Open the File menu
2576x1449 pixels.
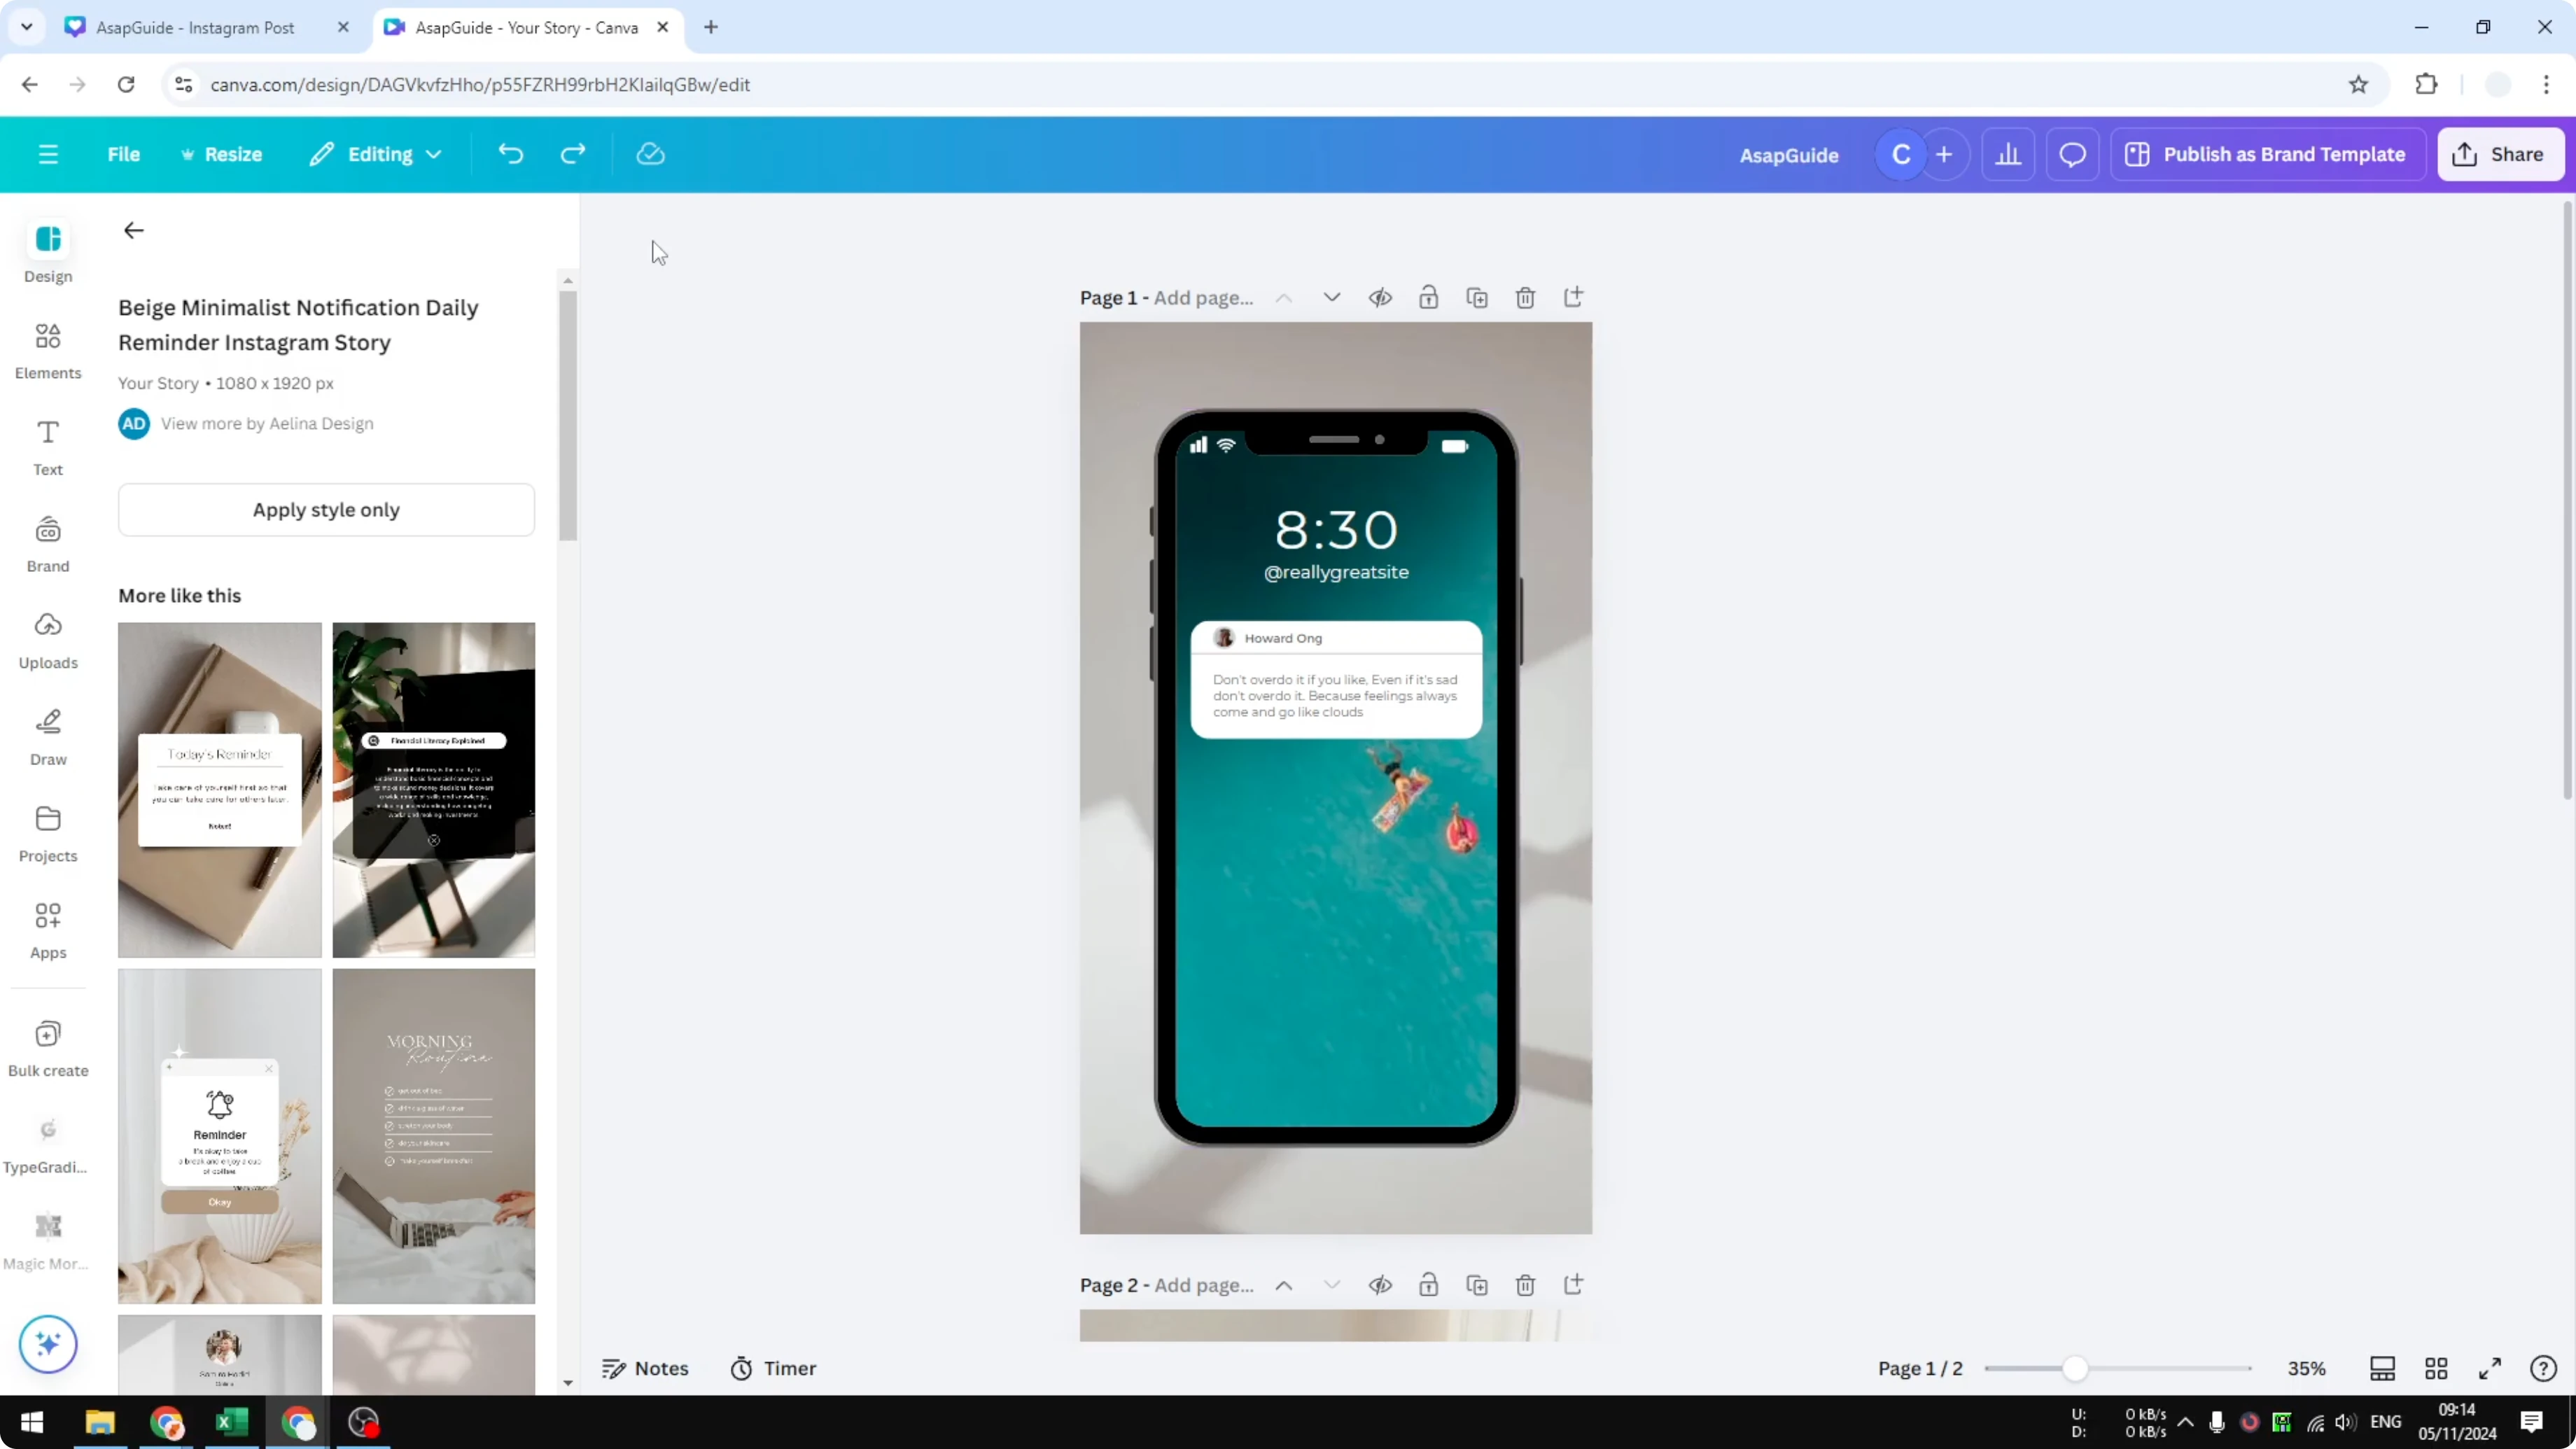(x=124, y=154)
